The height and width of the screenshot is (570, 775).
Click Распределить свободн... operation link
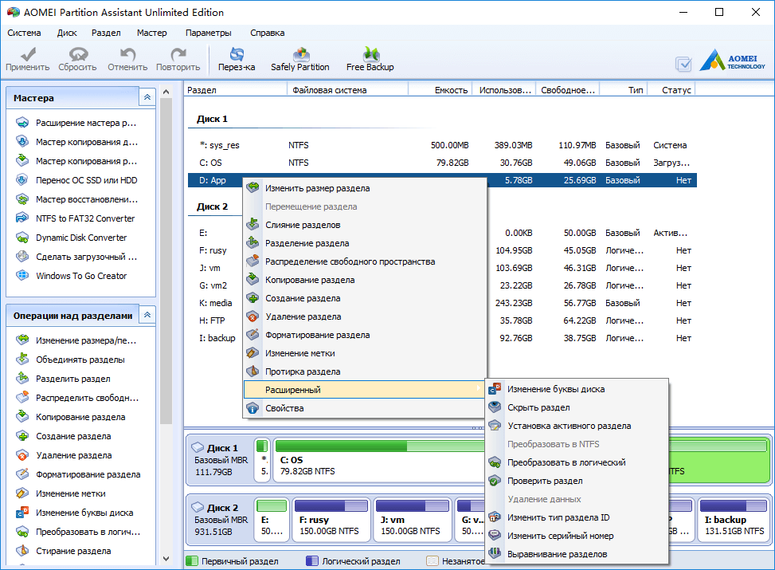click(x=87, y=398)
